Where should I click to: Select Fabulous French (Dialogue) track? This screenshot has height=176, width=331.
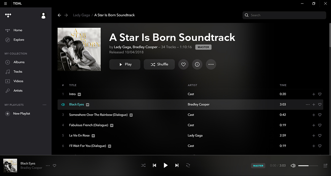tap(89, 125)
